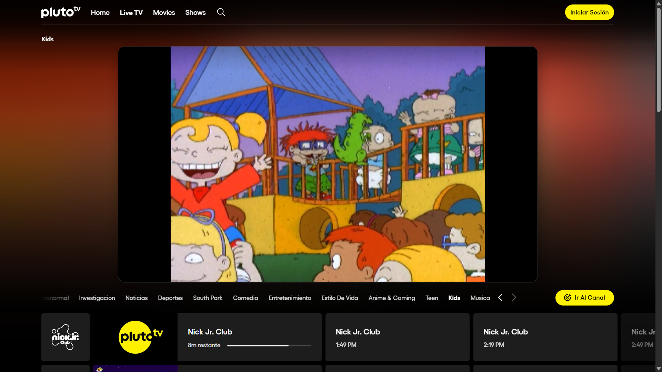Switch to Live TV
The width and height of the screenshot is (662, 372).
131,13
